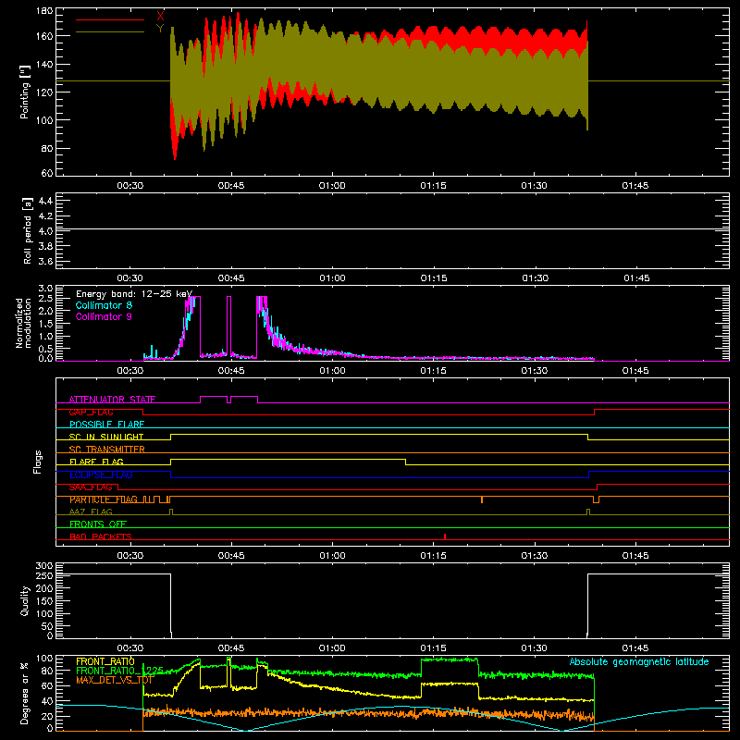Click the dim olive flag label below PARTICLE_FLAG
The width and height of the screenshot is (740, 740).
coord(91,512)
